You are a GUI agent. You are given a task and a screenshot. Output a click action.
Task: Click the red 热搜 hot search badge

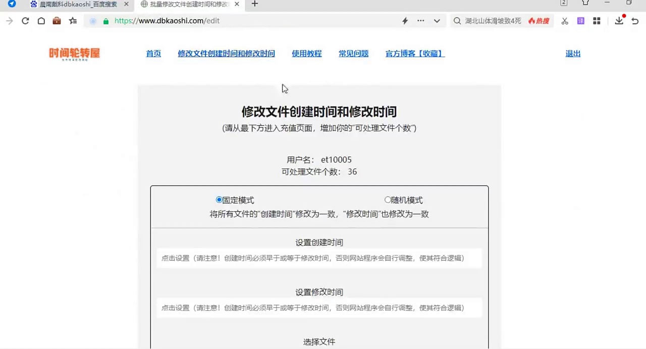tap(539, 21)
